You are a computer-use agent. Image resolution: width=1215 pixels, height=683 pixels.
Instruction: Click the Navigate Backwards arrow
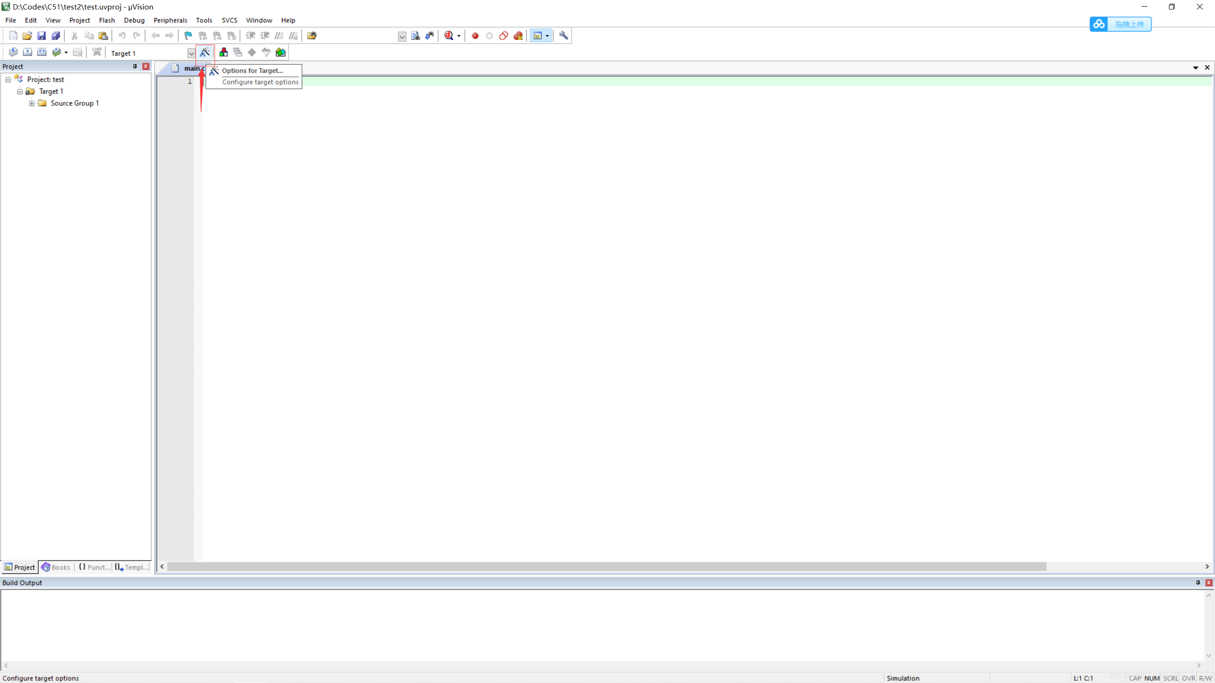[155, 36]
